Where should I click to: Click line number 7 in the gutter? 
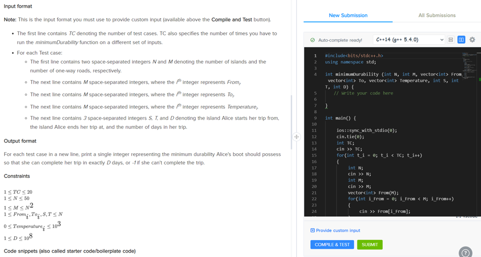click(x=316, y=105)
